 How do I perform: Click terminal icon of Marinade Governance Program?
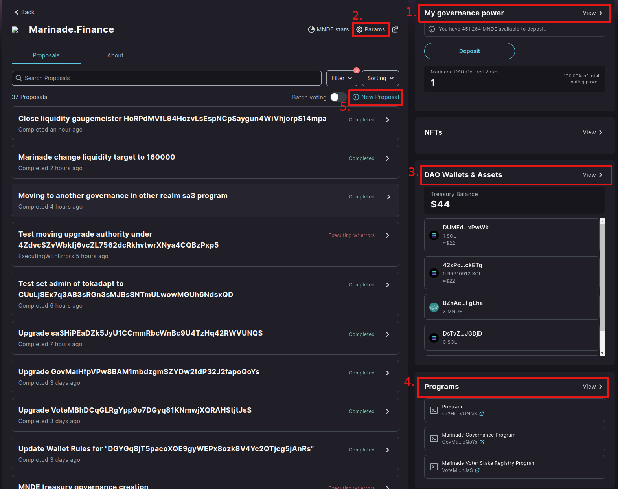click(x=434, y=439)
